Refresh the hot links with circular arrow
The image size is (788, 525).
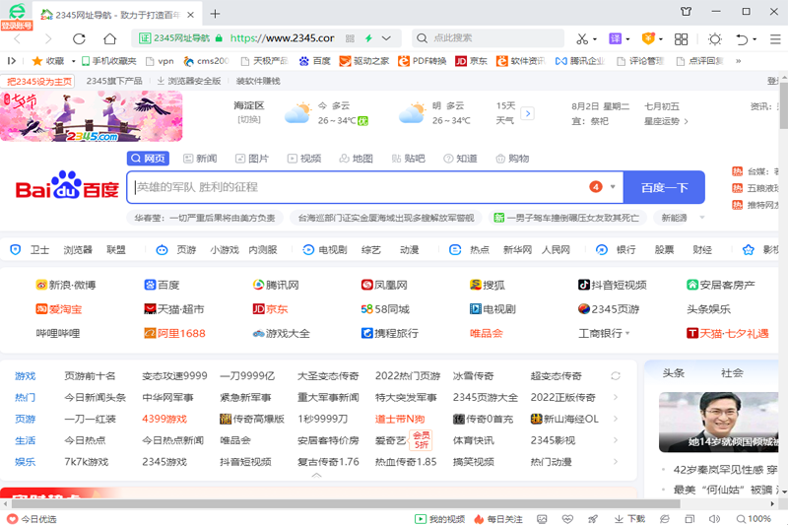[616, 376]
